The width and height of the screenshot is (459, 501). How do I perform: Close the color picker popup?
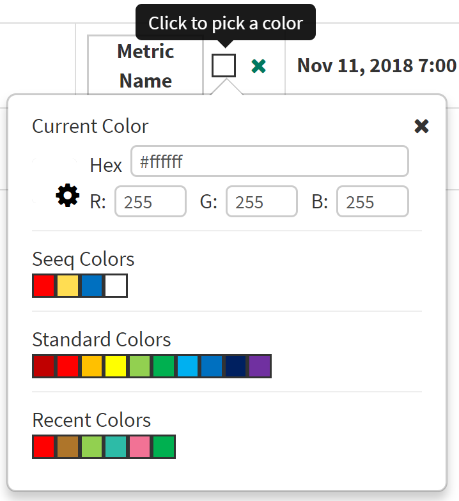click(421, 126)
